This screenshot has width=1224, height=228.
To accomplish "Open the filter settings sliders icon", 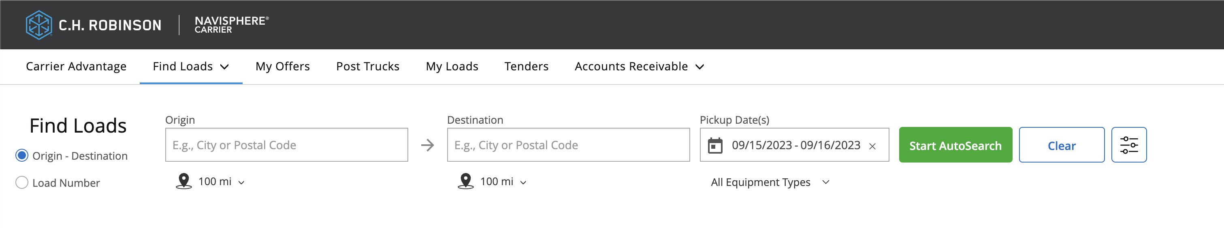I will [x=1128, y=145].
